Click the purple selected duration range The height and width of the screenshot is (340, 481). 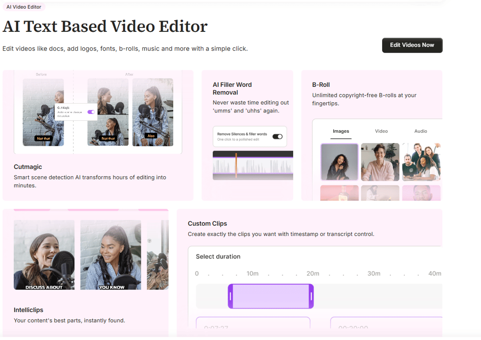[271, 296]
